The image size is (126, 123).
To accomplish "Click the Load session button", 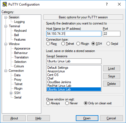I will pos(112,68).
